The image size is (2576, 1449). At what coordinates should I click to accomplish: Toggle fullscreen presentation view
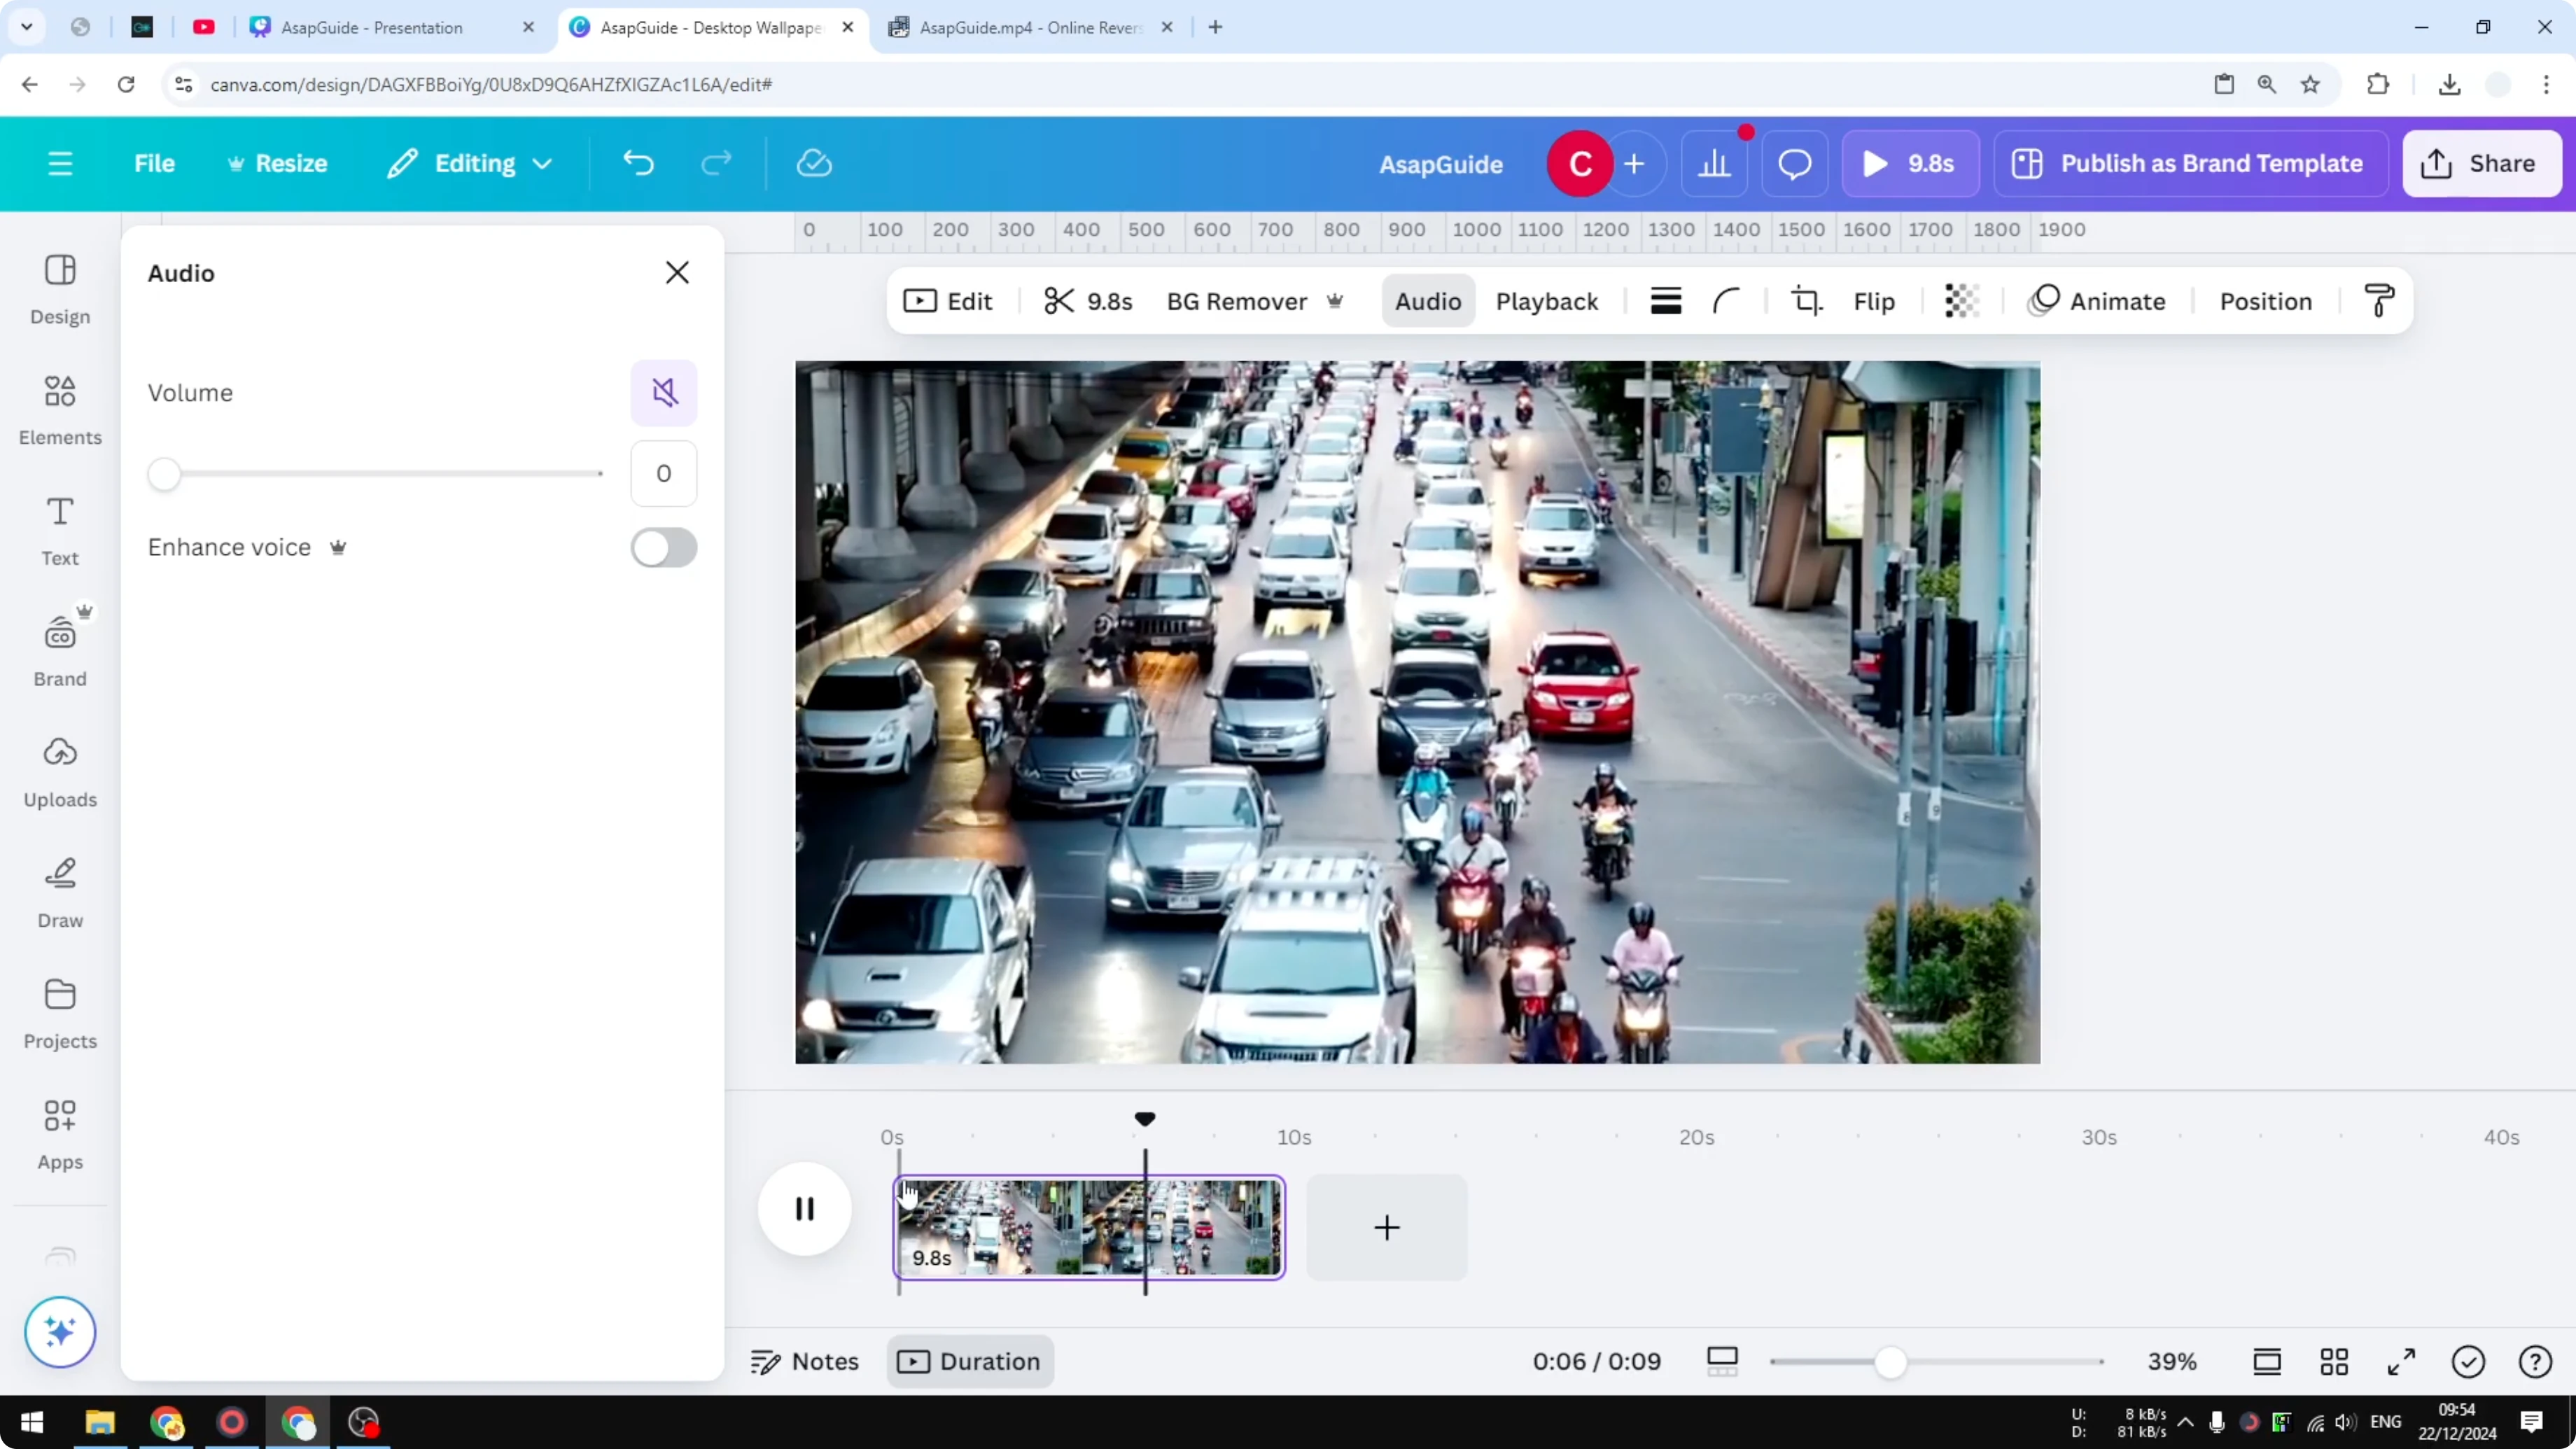pyautogui.click(x=2402, y=1361)
